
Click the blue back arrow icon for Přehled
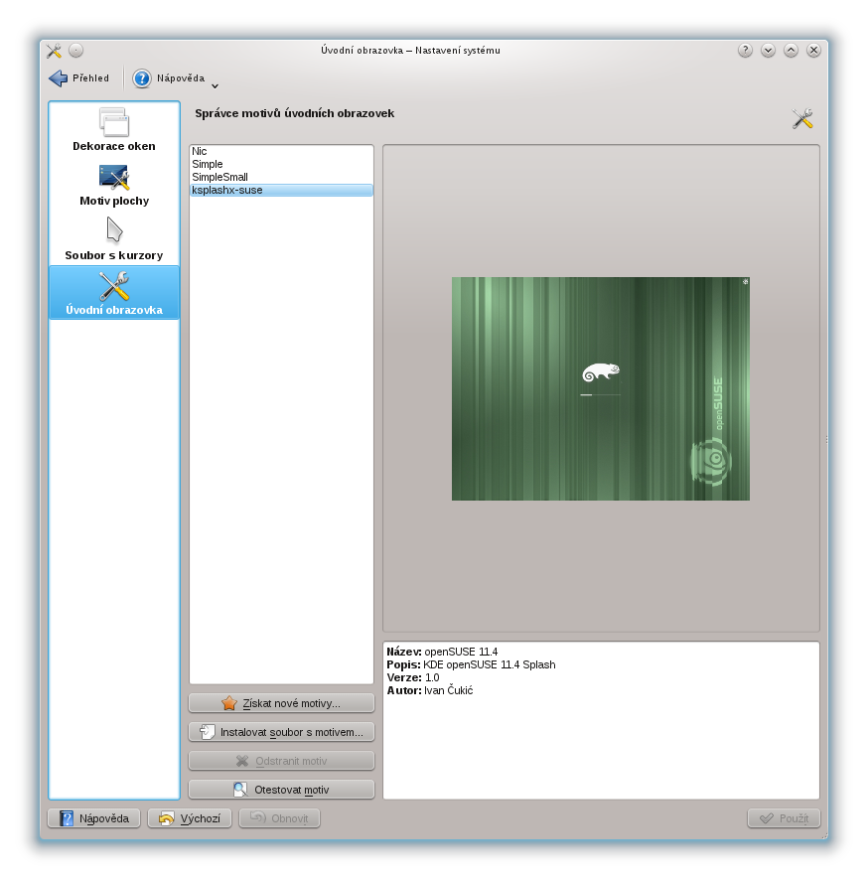58,78
